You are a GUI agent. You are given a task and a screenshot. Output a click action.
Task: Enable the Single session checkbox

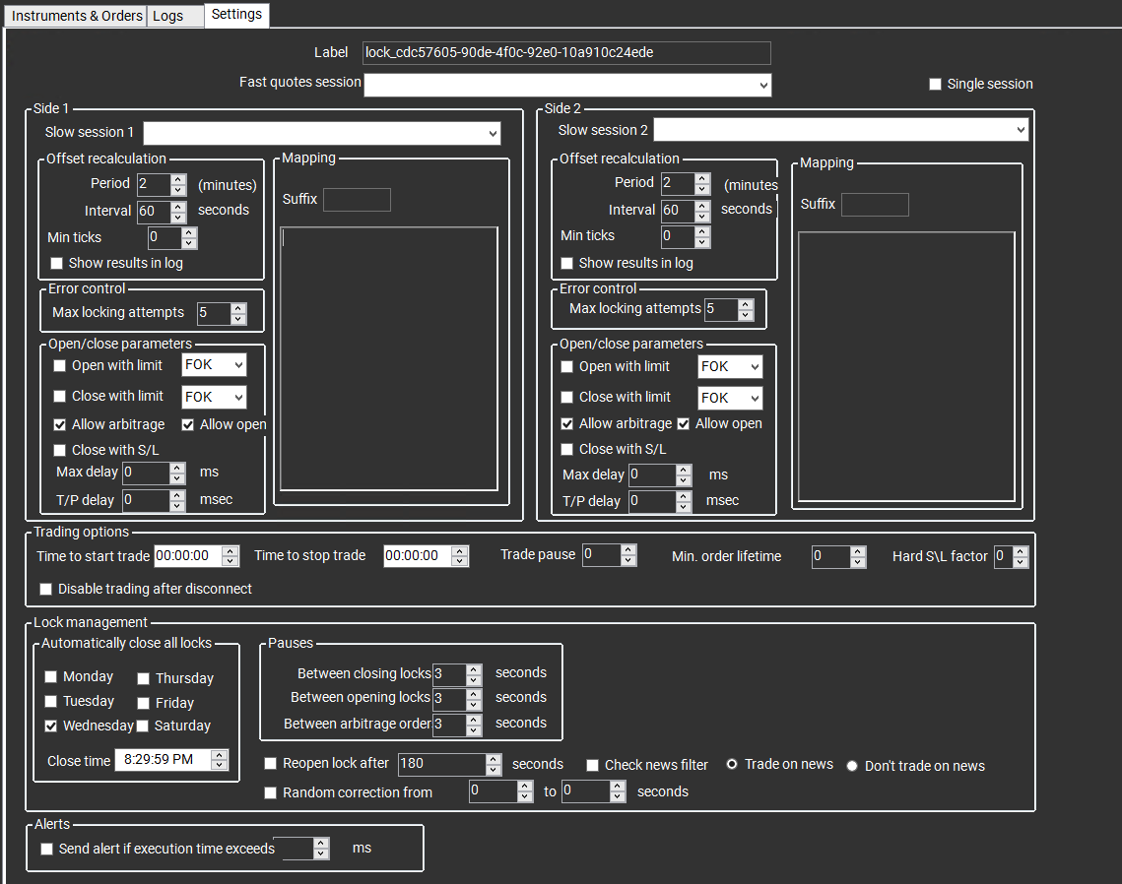tap(936, 85)
